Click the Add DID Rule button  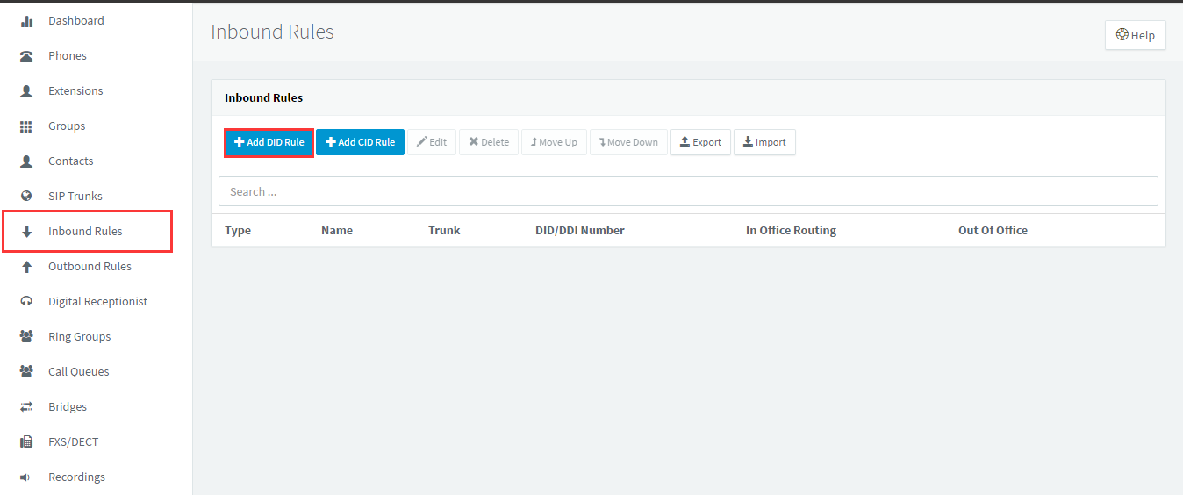coord(269,142)
